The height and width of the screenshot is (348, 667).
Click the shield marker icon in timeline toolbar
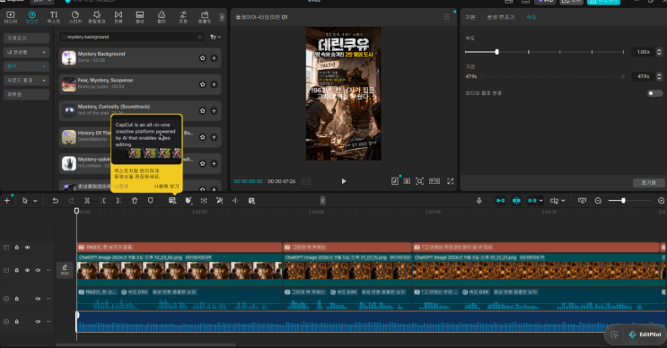[151, 201]
